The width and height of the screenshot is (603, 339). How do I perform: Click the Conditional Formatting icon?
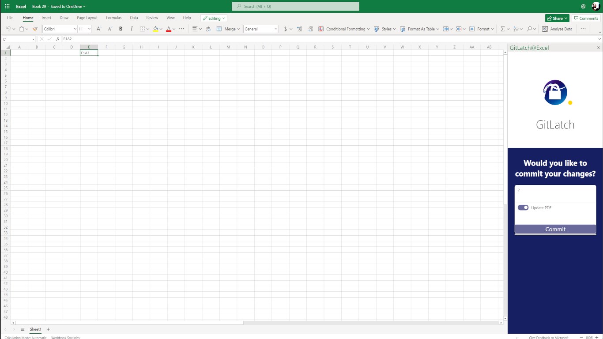coord(321,29)
